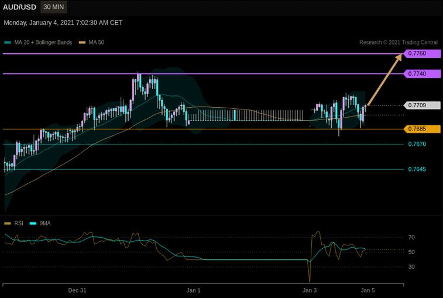Click the MA 50 legend label
Image resolution: width=443 pixels, height=298 pixels.
point(97,42)
